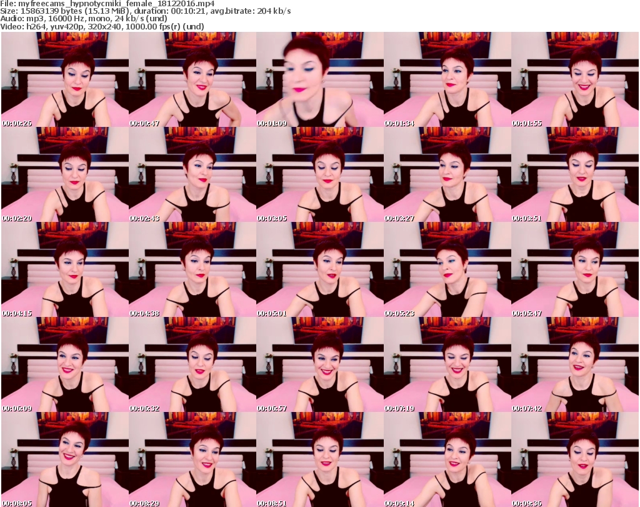
Task: Click the 'Audio: mp3, 16000 Hz' header line
Action: coord(84,19)
